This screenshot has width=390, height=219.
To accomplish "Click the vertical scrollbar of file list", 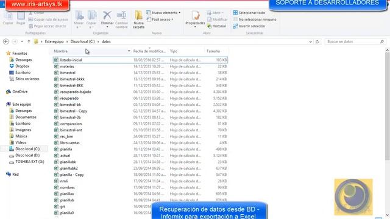I will (x=388, y=107).
